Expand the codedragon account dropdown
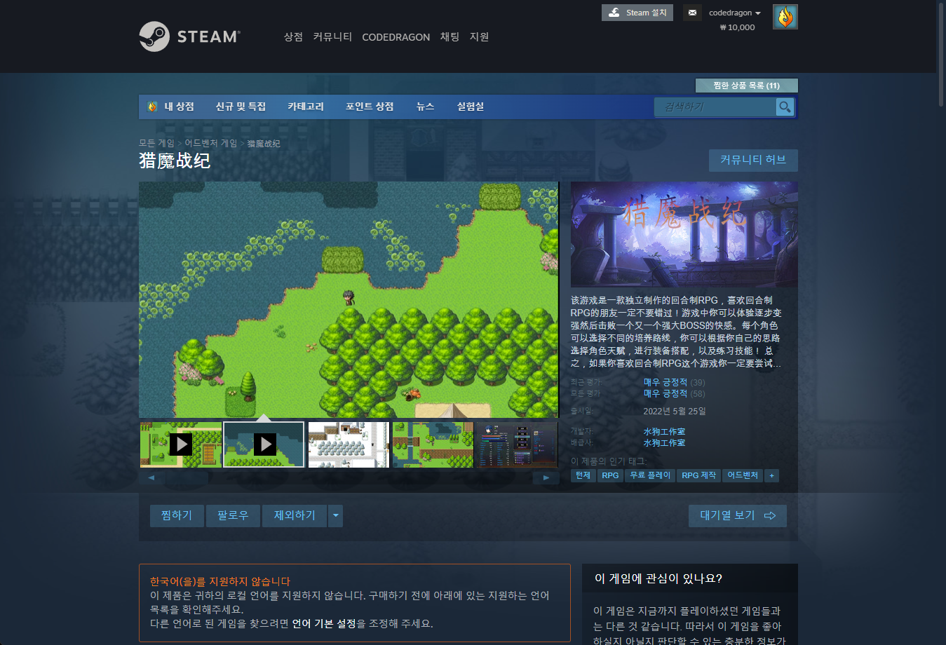946x645 pixels. point(735,13)
